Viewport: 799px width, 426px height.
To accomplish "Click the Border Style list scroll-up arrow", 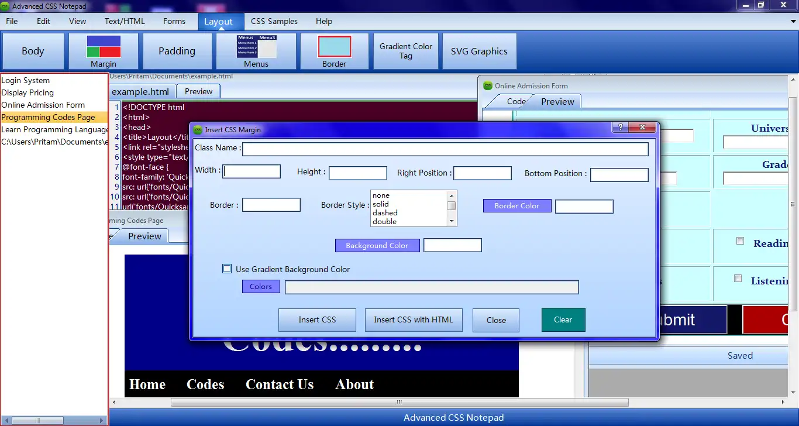I will tap(451, 195).
